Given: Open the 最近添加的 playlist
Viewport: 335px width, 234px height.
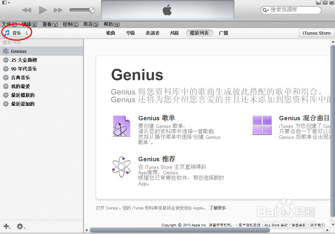Looking at the screenshot, I should click(x=41, y=104).
